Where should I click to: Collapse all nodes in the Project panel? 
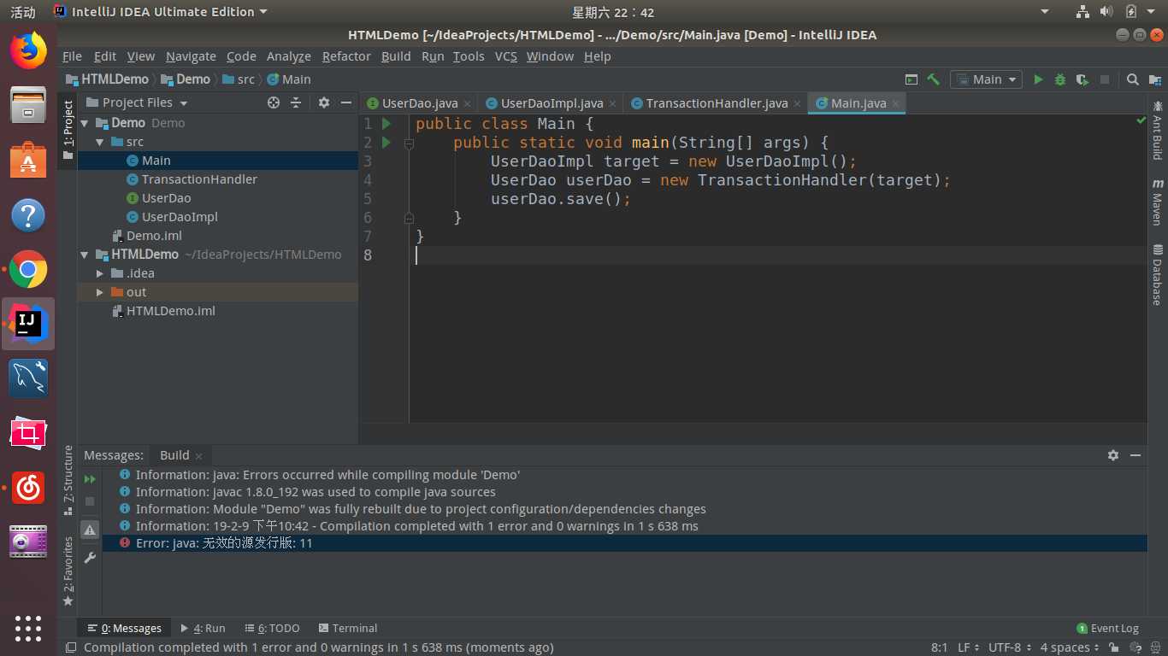click(296, 102)
